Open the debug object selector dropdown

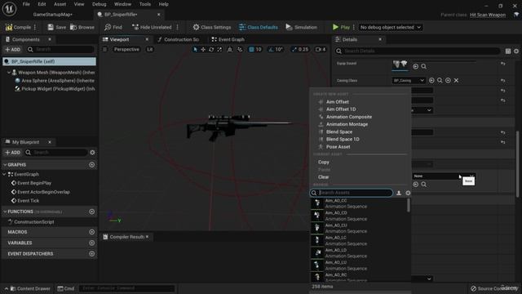pyautogui.click(x=390, y=27)
